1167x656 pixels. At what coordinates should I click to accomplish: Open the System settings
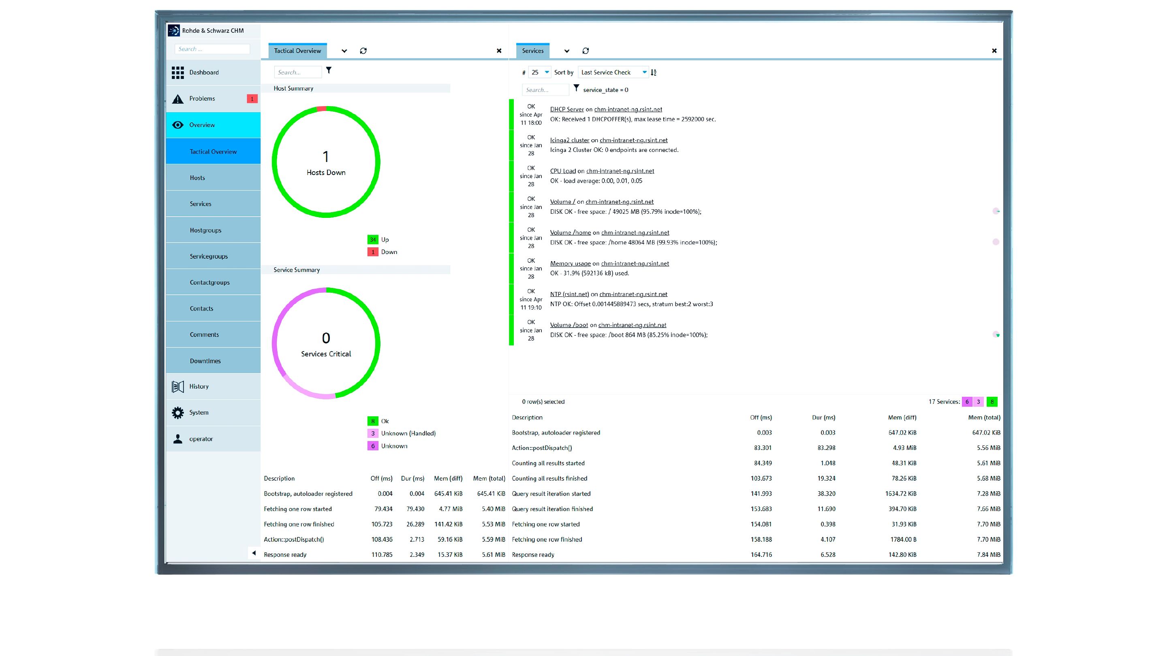pyautogui.click(x=199, y=412)
